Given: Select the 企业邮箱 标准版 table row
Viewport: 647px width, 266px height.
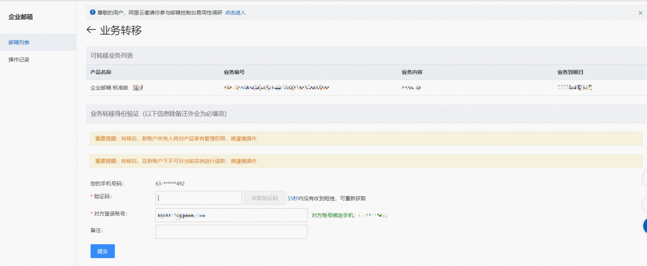Looking at the screenshot, I should coord(109,88).
